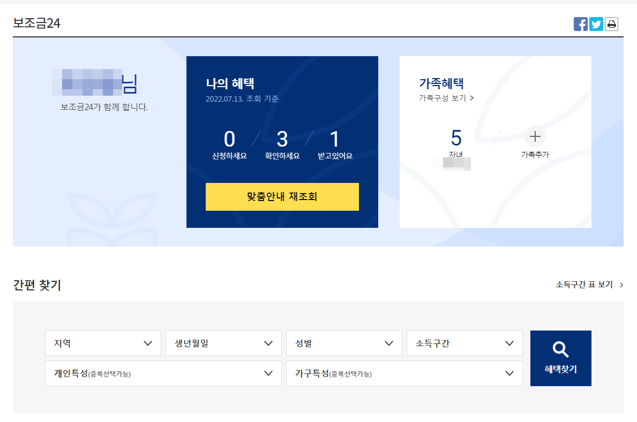This screenshot has width=637, height=422.
Task: Click the 보조금24가 함께 합니다. text
Action: point(104,107)
